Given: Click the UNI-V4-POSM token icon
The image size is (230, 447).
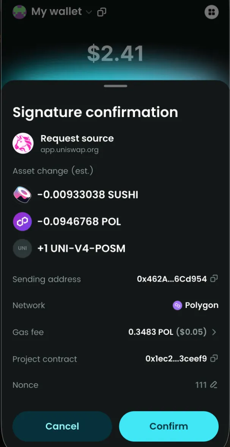Looking at the screenshot, I should (x=22, y=248).
